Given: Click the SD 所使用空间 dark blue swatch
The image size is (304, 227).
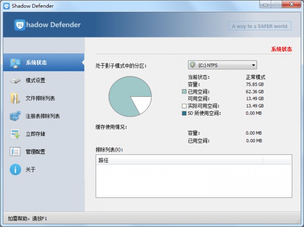Looking at the screenshot, I should click(184, 113).
